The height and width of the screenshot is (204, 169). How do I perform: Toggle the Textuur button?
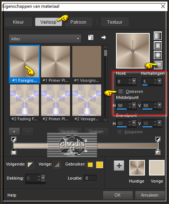pos(115,22)
